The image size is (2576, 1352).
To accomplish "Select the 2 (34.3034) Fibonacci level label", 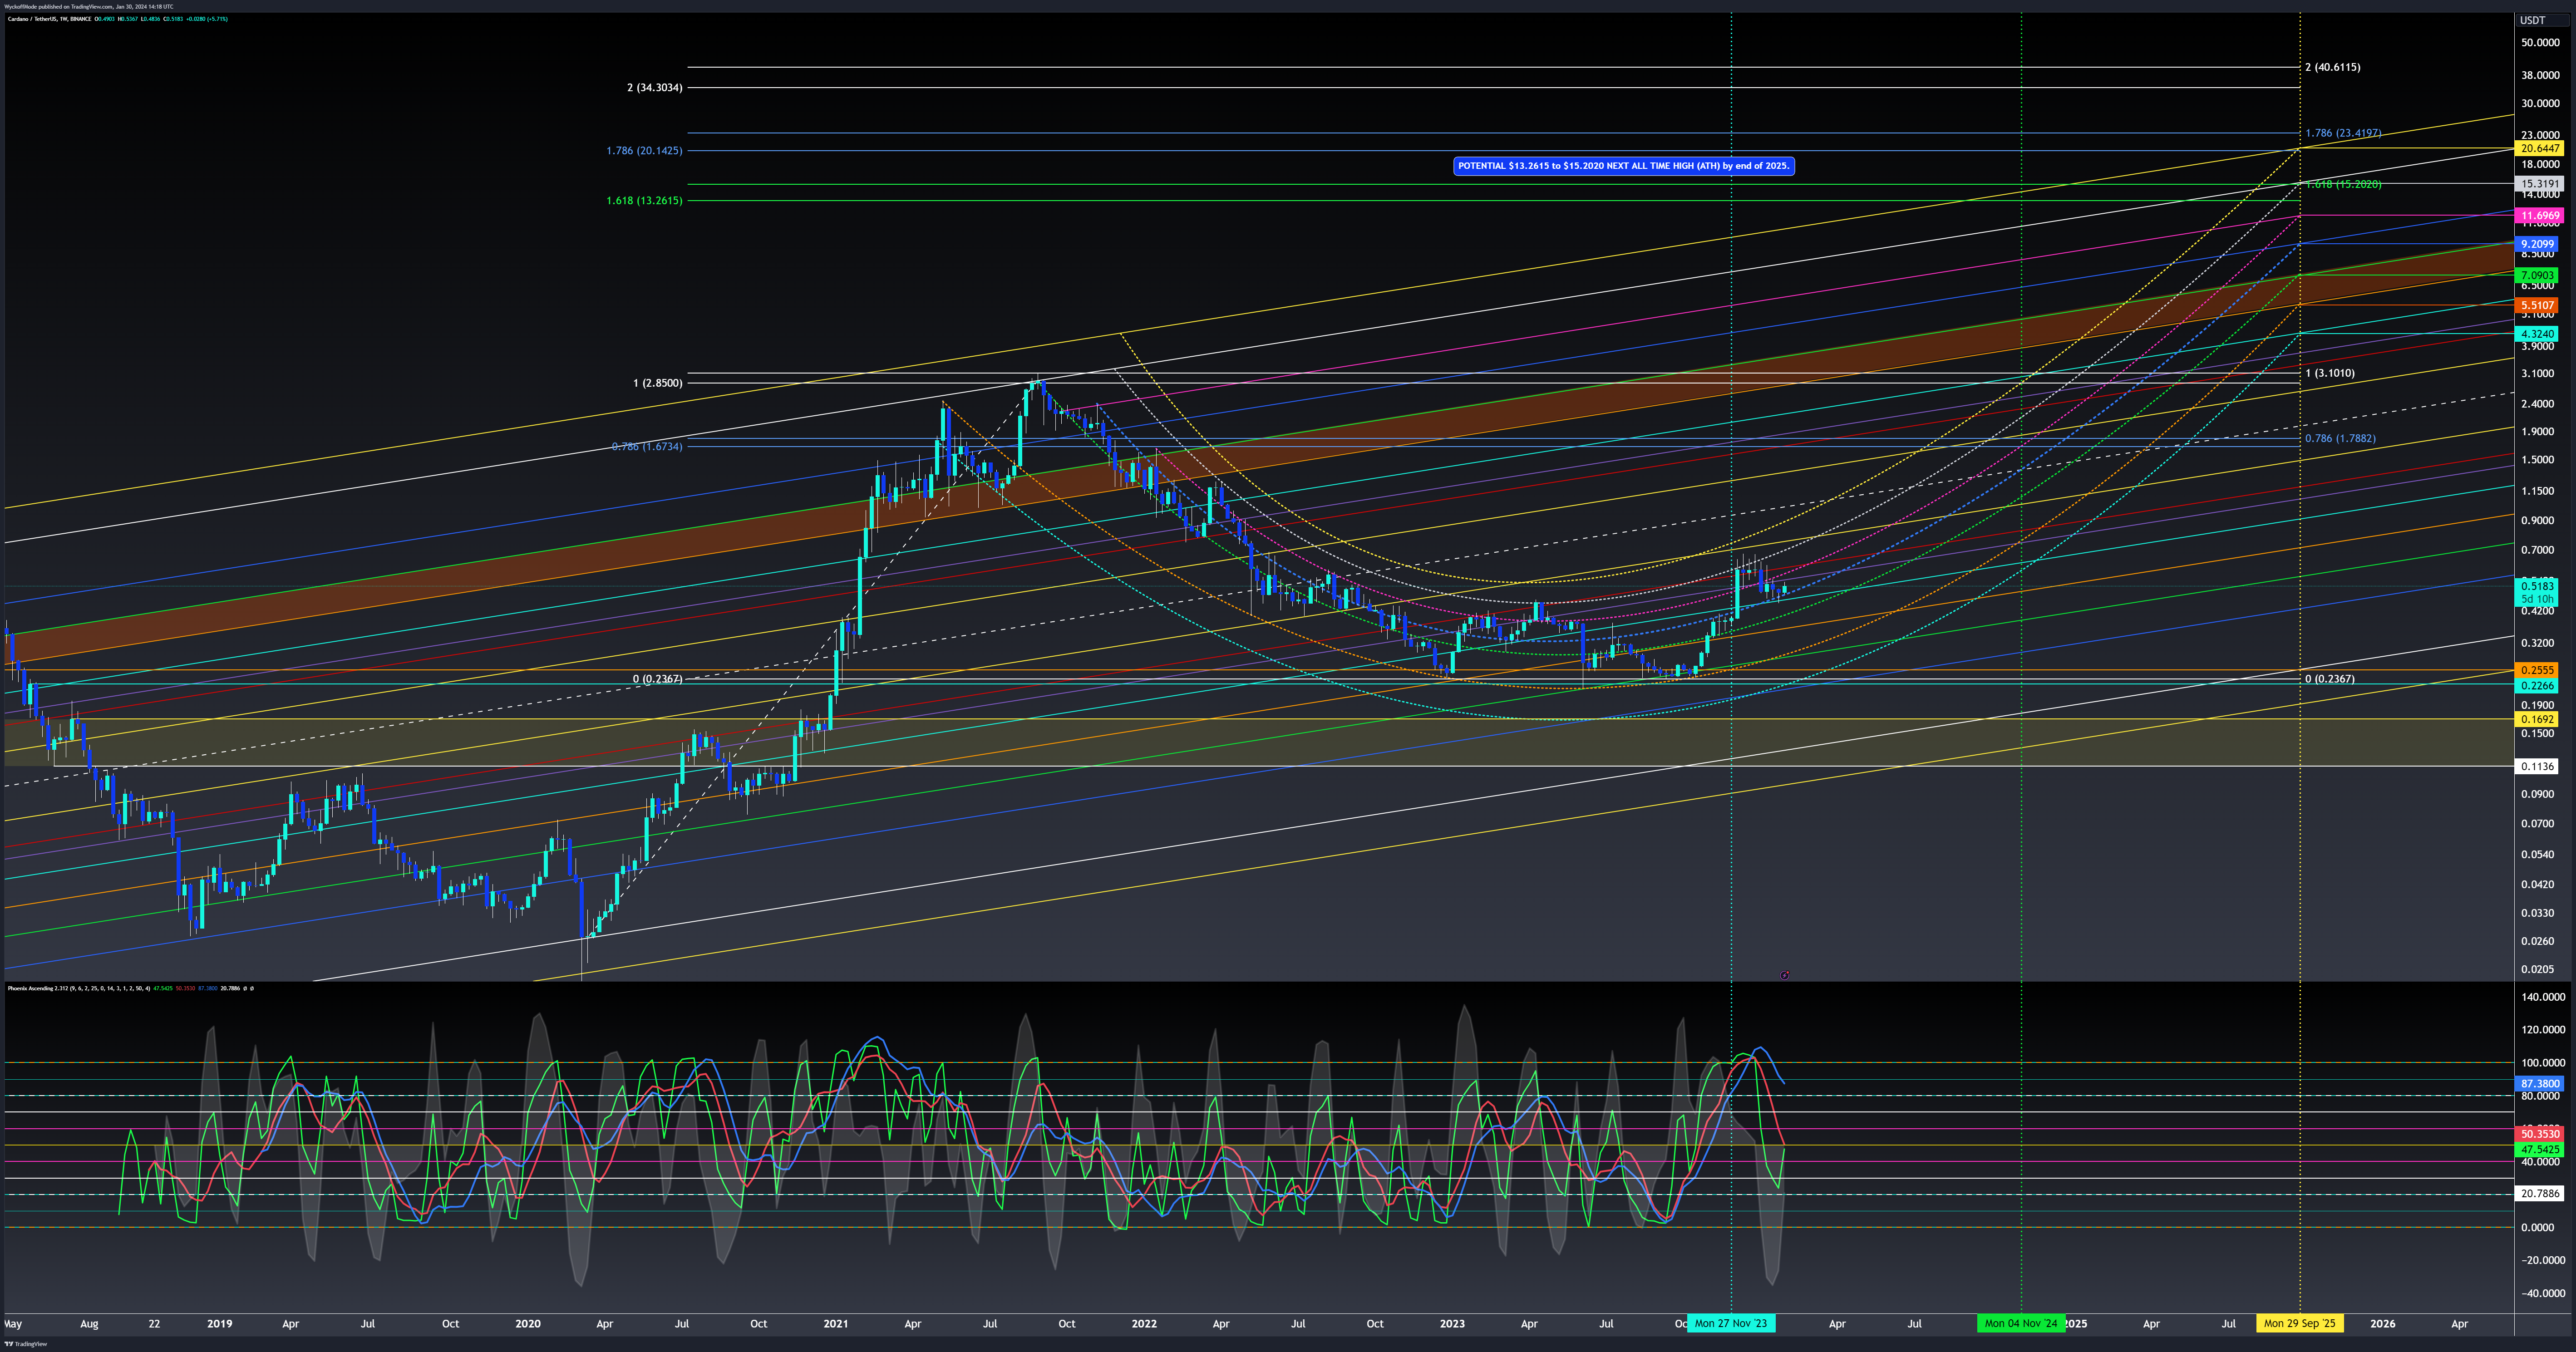I will tap(655, 88).
